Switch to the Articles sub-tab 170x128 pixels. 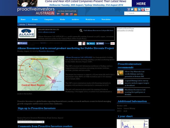(22, 25)
